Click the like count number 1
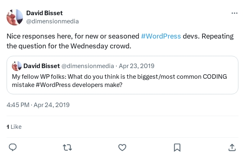 click(x=8, y=127)
